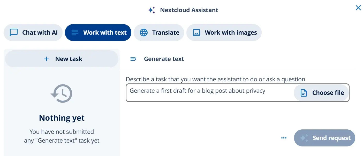Click the history clock icon above Nothing yet
Screen dimensions: 363x156
pos(62,93)
